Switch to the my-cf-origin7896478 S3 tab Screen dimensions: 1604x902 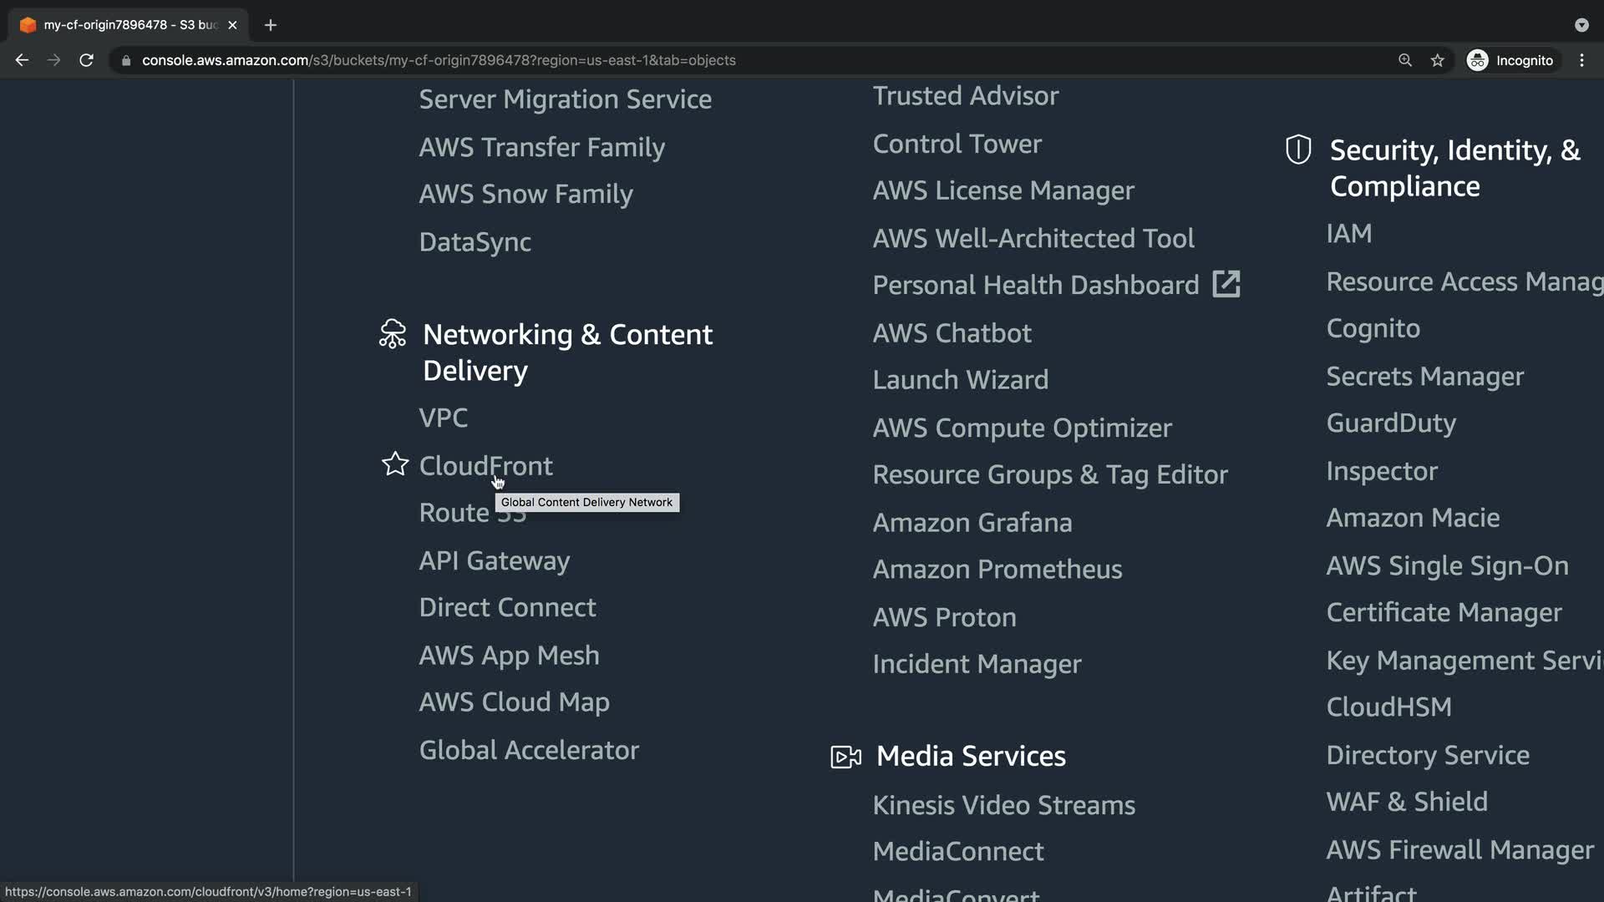click(125, 25)
